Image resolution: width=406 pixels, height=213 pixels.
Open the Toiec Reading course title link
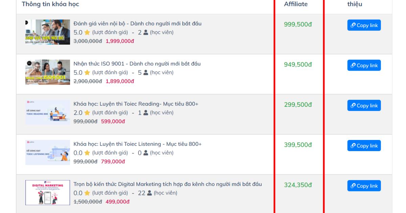[135, 105]
